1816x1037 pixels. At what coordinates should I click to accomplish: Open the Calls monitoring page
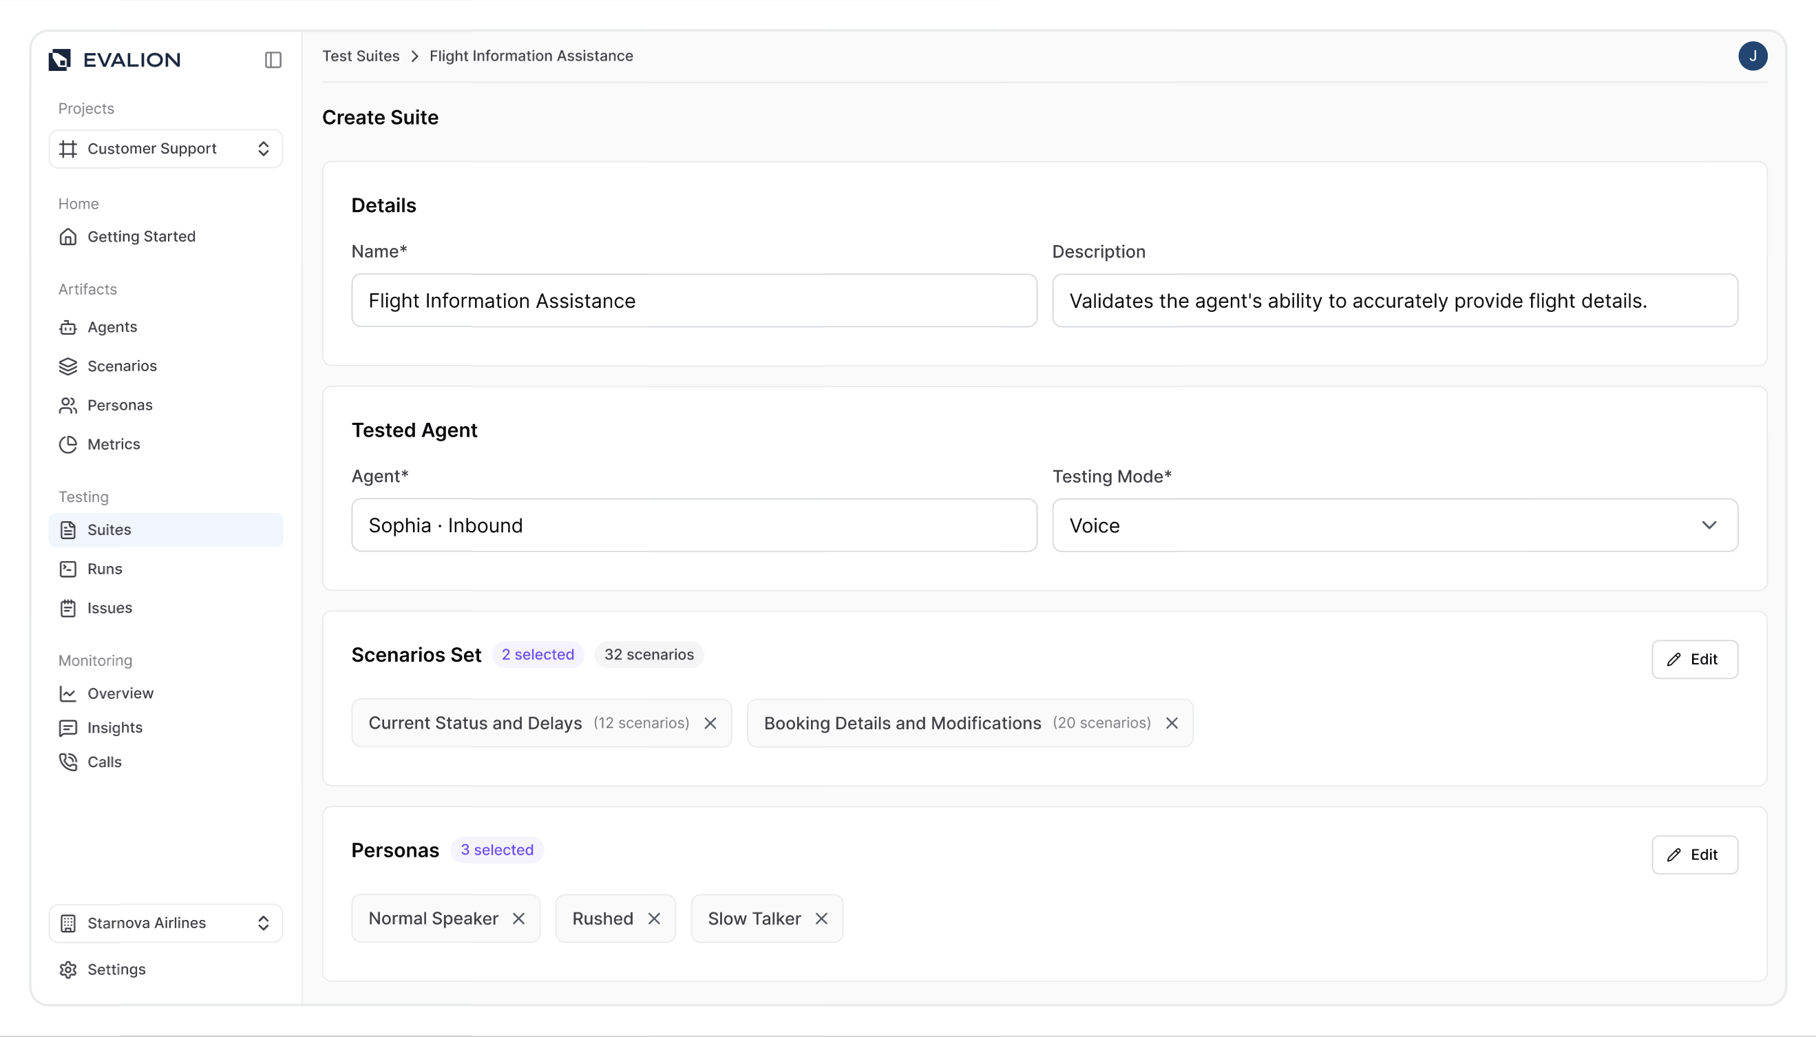(105, 762)
